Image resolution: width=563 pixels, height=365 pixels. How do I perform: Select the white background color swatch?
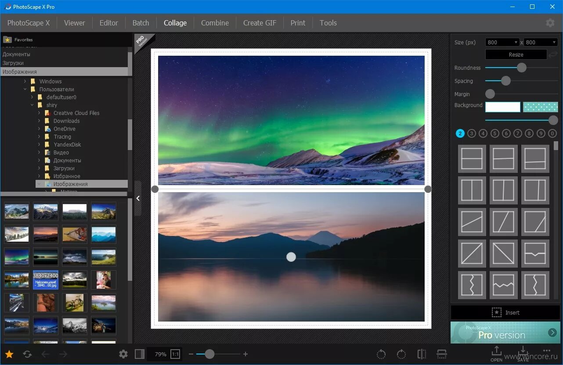(x=502, y=107)
